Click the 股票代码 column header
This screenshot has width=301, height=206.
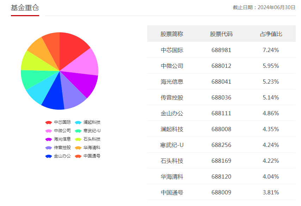coord(221,34)
